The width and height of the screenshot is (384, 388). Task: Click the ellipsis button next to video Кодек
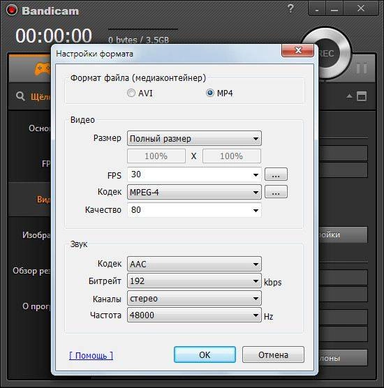[x=276, y=192]
